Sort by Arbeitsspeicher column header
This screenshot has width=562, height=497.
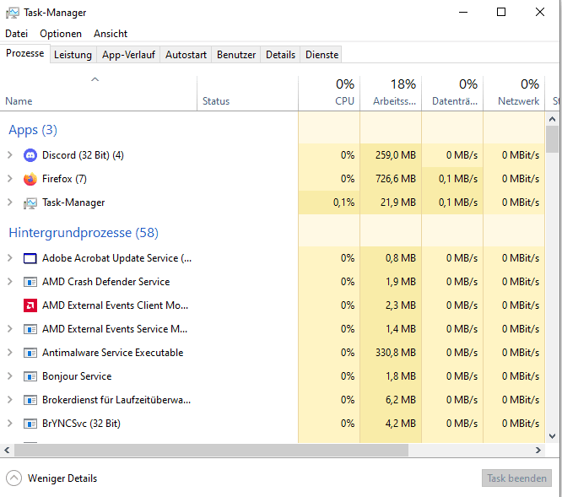pyautogui.click(x=391, y=93)
